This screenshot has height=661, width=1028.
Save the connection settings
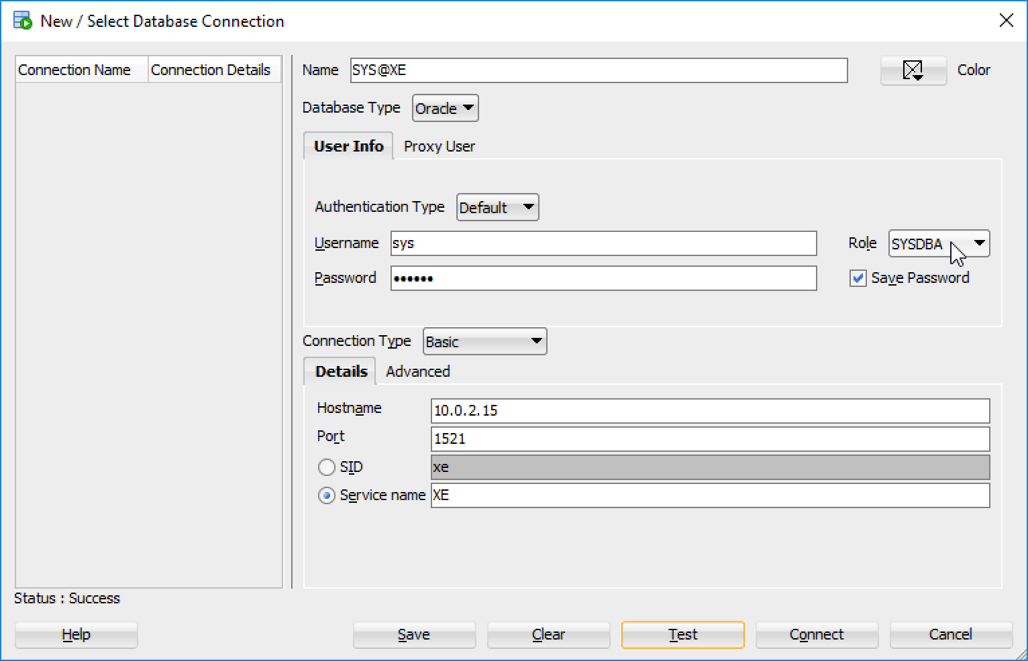coord(414,634)
